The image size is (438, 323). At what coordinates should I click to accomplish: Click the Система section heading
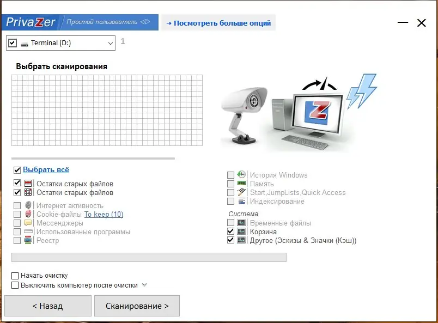[x=244, y=214]
